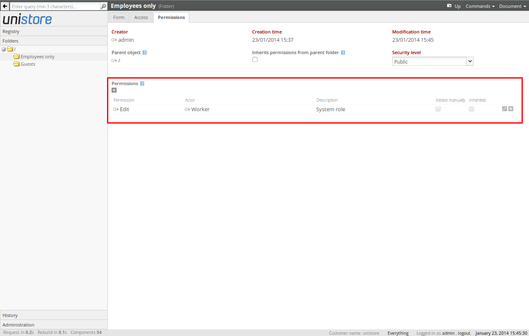
Task: Click the Inherited column header
Action: pyautogui.click(x=477, y=100)
